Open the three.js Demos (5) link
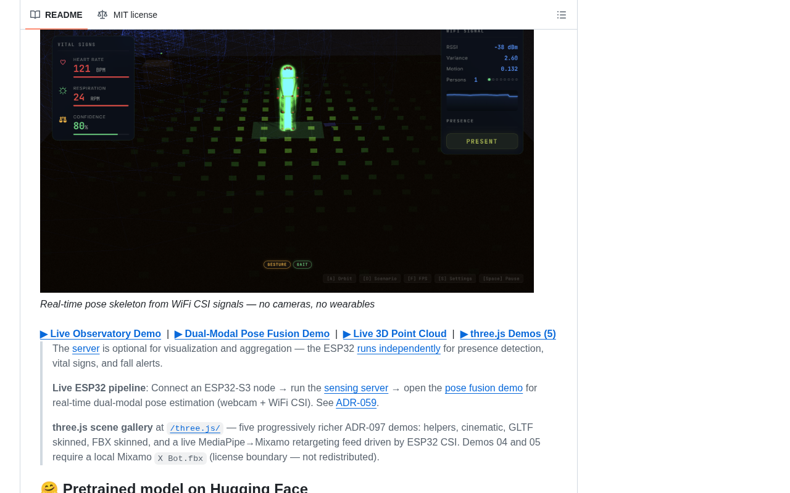790x493 pixels. pyautogui.click(x=508, y=334)
